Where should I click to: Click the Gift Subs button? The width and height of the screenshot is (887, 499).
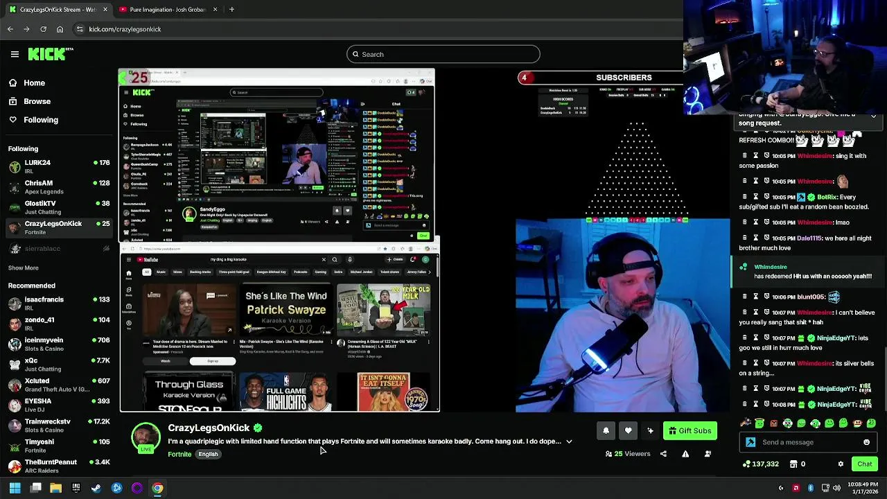[x=690, y=431]
